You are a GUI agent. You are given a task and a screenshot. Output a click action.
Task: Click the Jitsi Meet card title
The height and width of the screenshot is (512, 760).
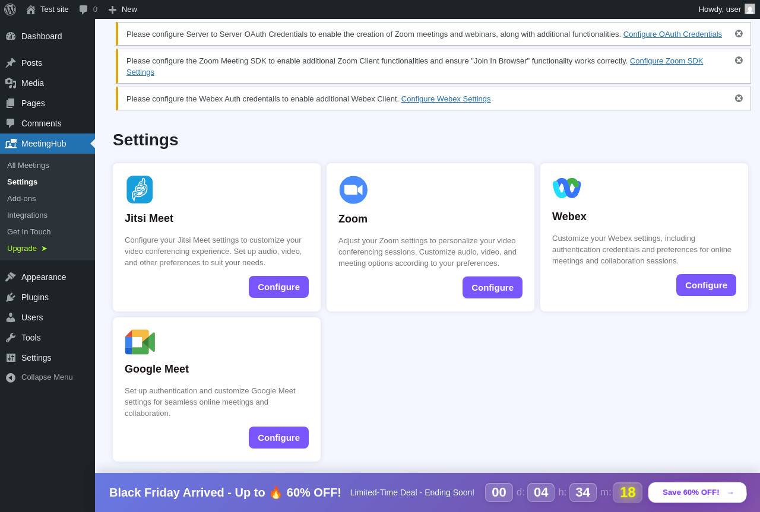tap(149, 218)
